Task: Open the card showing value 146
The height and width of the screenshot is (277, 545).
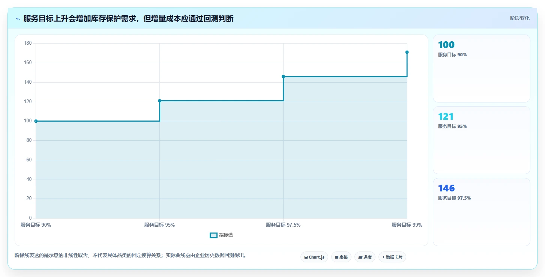Action: click(482, 212)
